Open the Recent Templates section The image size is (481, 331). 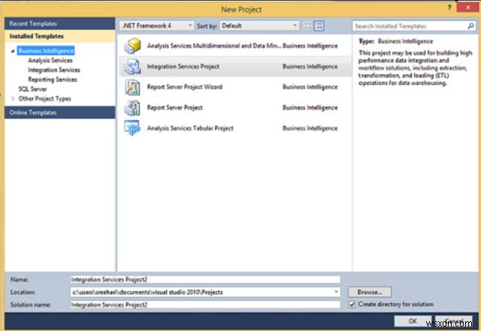(60, 23)
